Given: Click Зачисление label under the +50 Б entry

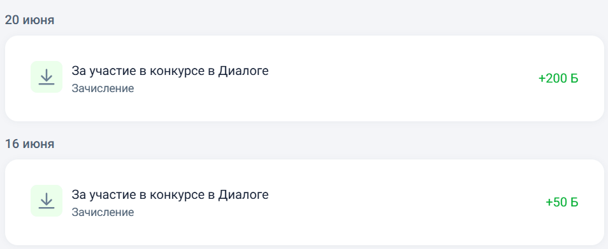Looking at the screenshot, I should [x=103, y=212].
